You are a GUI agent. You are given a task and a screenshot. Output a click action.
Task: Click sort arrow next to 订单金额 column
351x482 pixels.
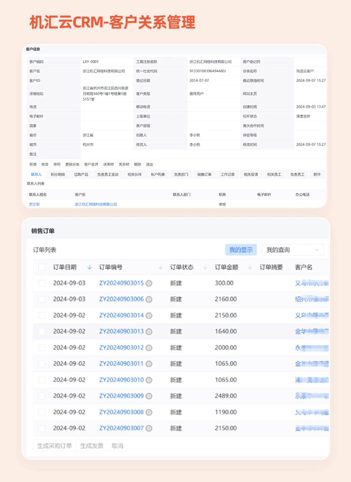(x=250, y=267)
